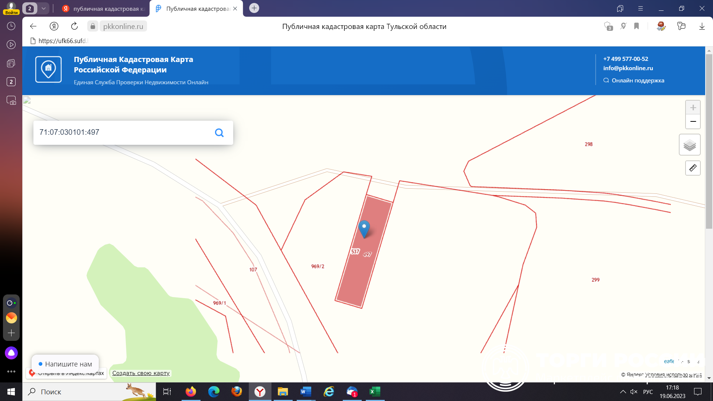The height and width of the screenshot is (401, 713).
Task: Show hidden system tray icons
Action: pos(623,392)
